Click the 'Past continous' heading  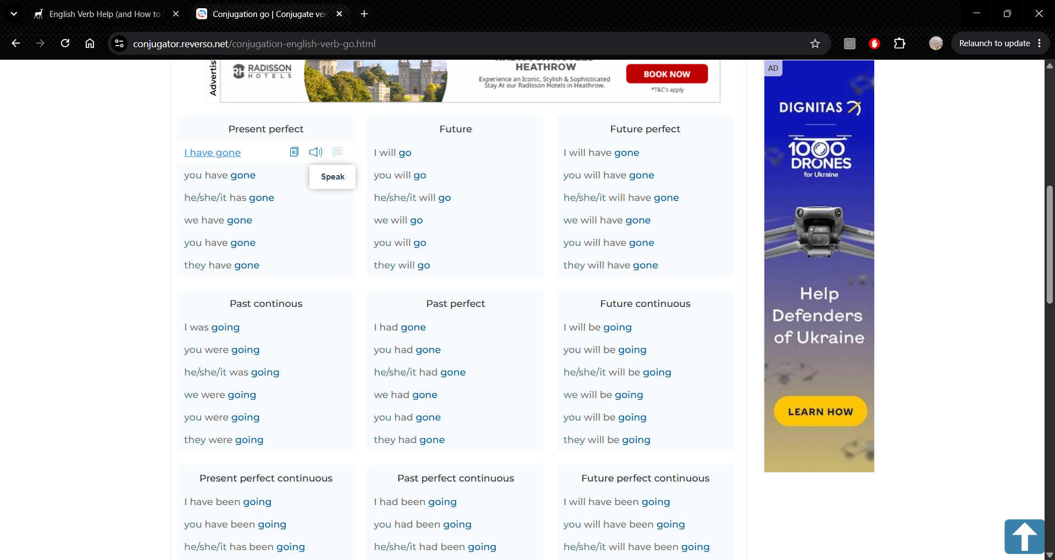(x=266, y=304)
